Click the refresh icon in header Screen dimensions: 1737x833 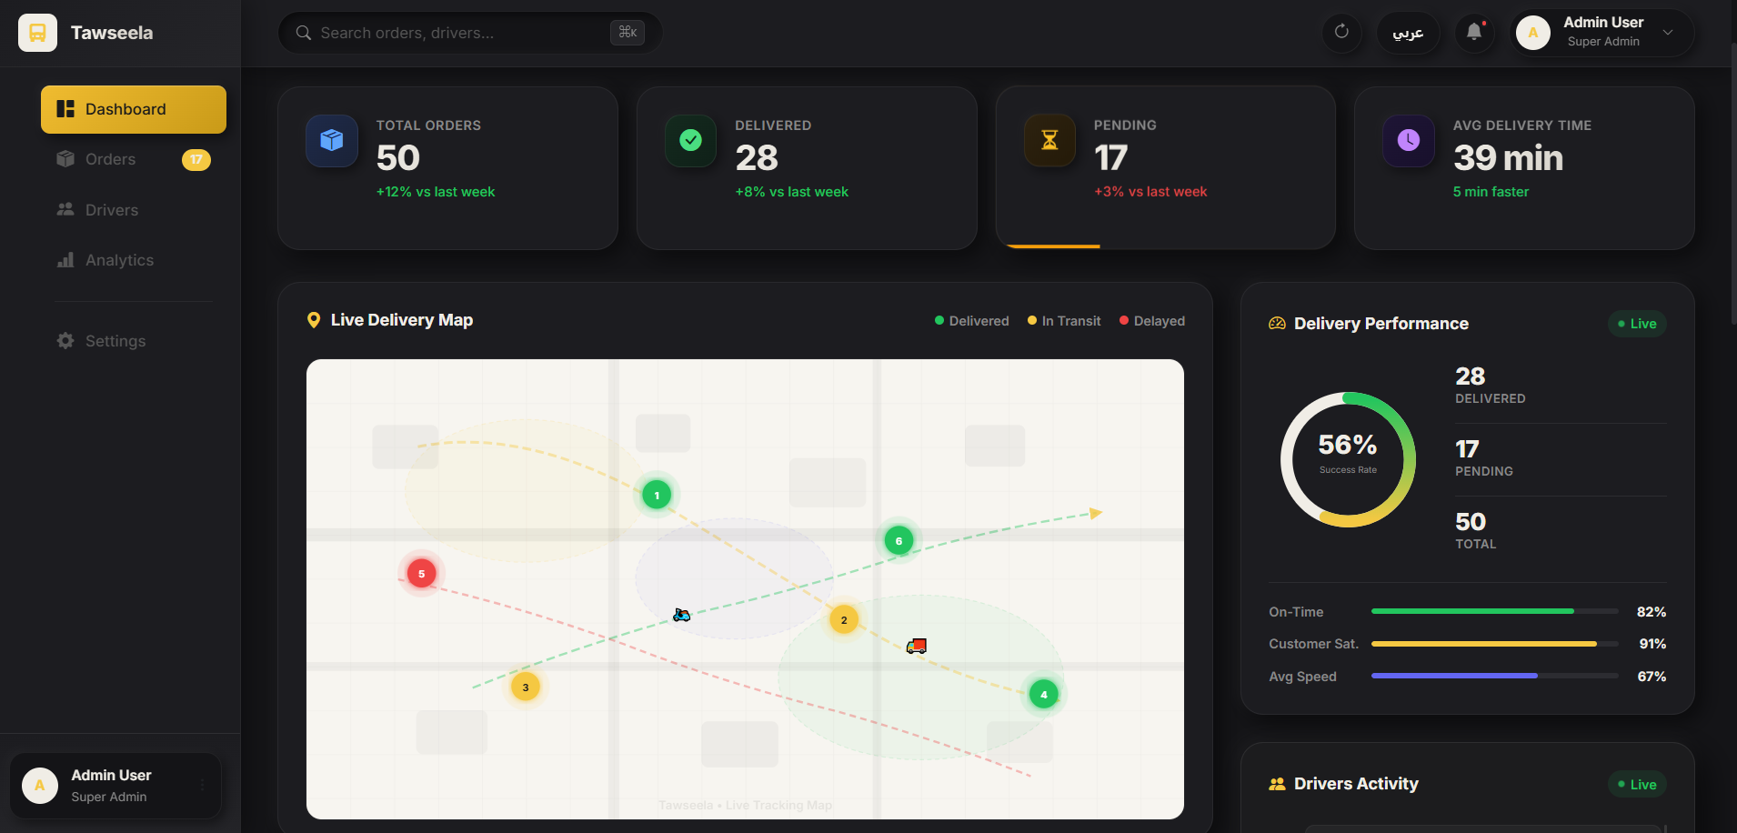click(x=1341, y=32)
